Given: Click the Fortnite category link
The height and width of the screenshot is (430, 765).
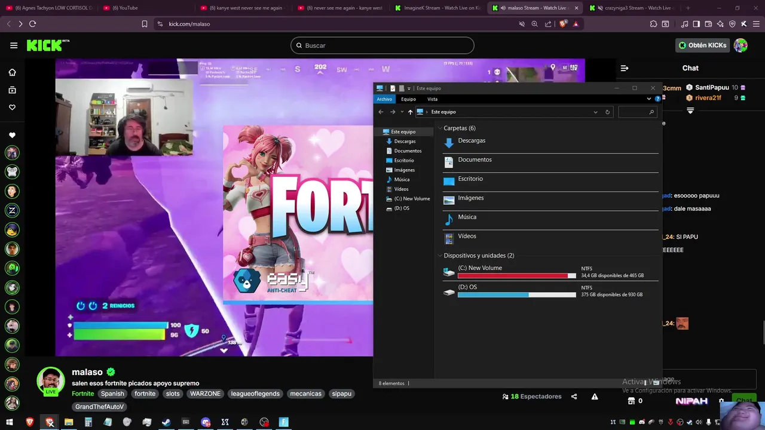Looking at the screenshot, I should 83,394.
